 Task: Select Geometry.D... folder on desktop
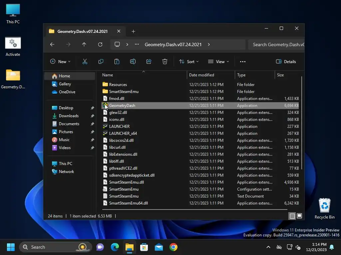coord(13,79)
